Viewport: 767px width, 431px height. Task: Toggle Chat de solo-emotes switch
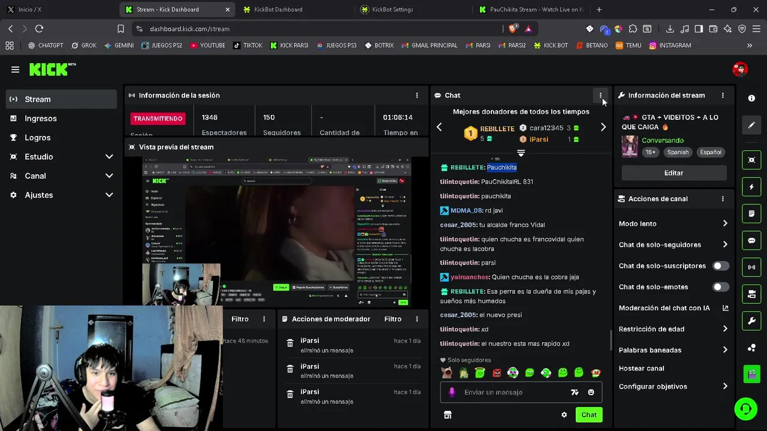(x=720, y=287)
